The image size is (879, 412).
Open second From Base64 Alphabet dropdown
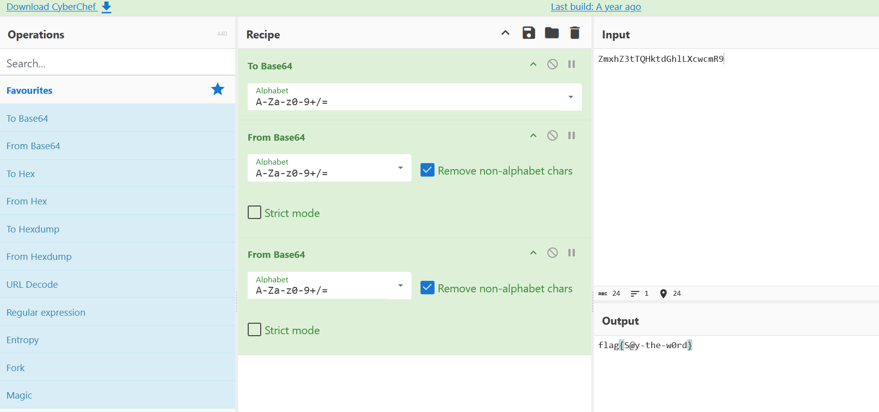coord(400,285)
